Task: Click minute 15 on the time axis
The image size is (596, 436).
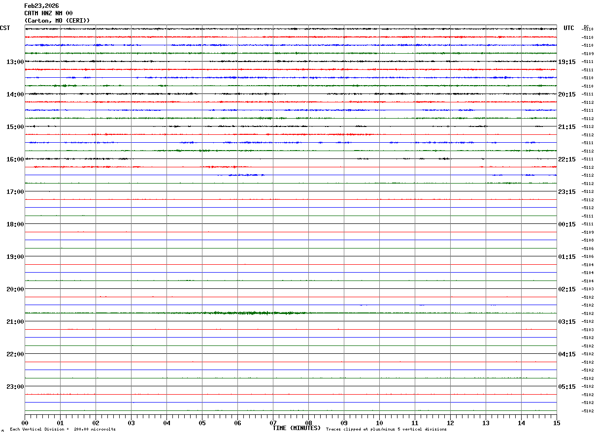Action: 557,423
